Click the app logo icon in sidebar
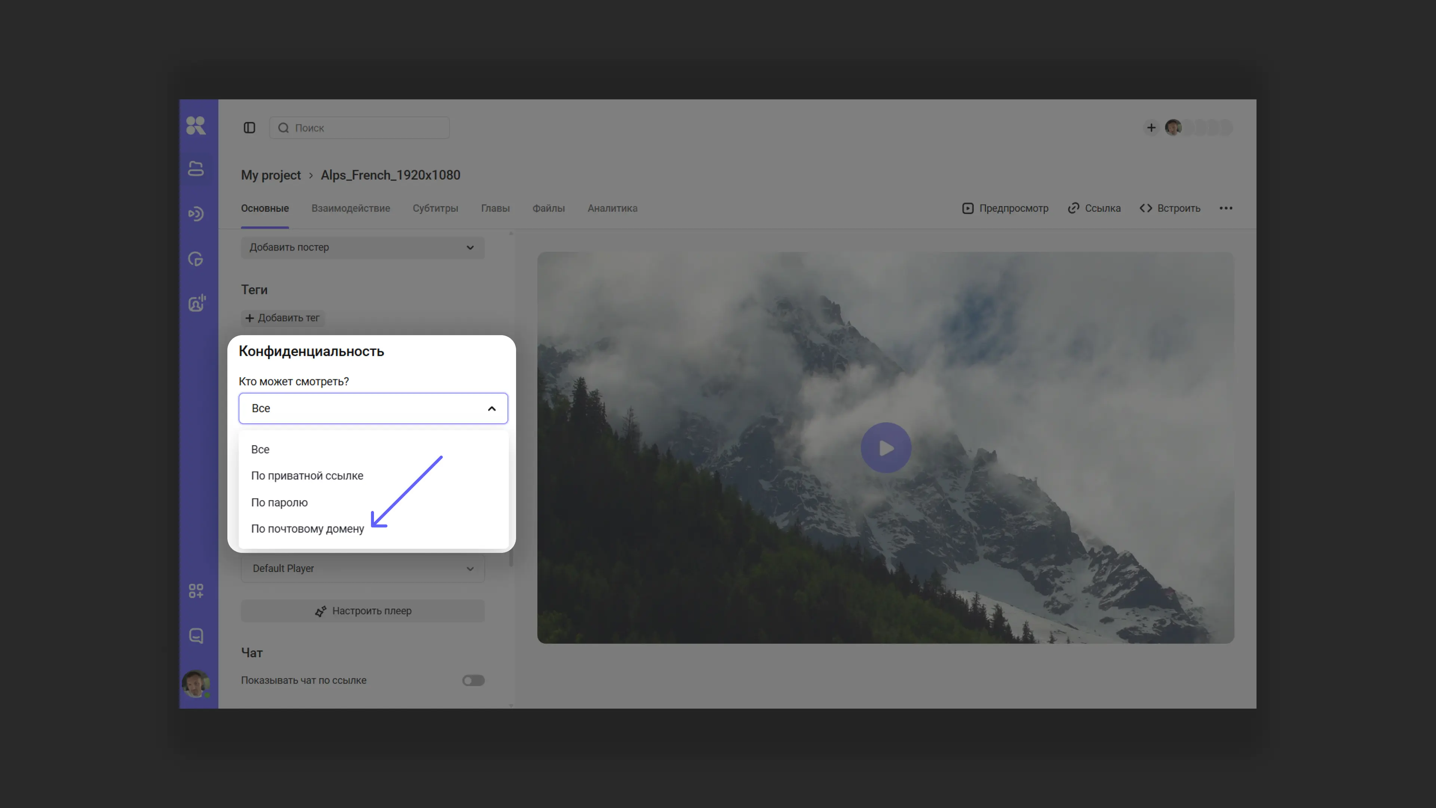This screenshot has height=808, width=1436. (x=196, y=125)
